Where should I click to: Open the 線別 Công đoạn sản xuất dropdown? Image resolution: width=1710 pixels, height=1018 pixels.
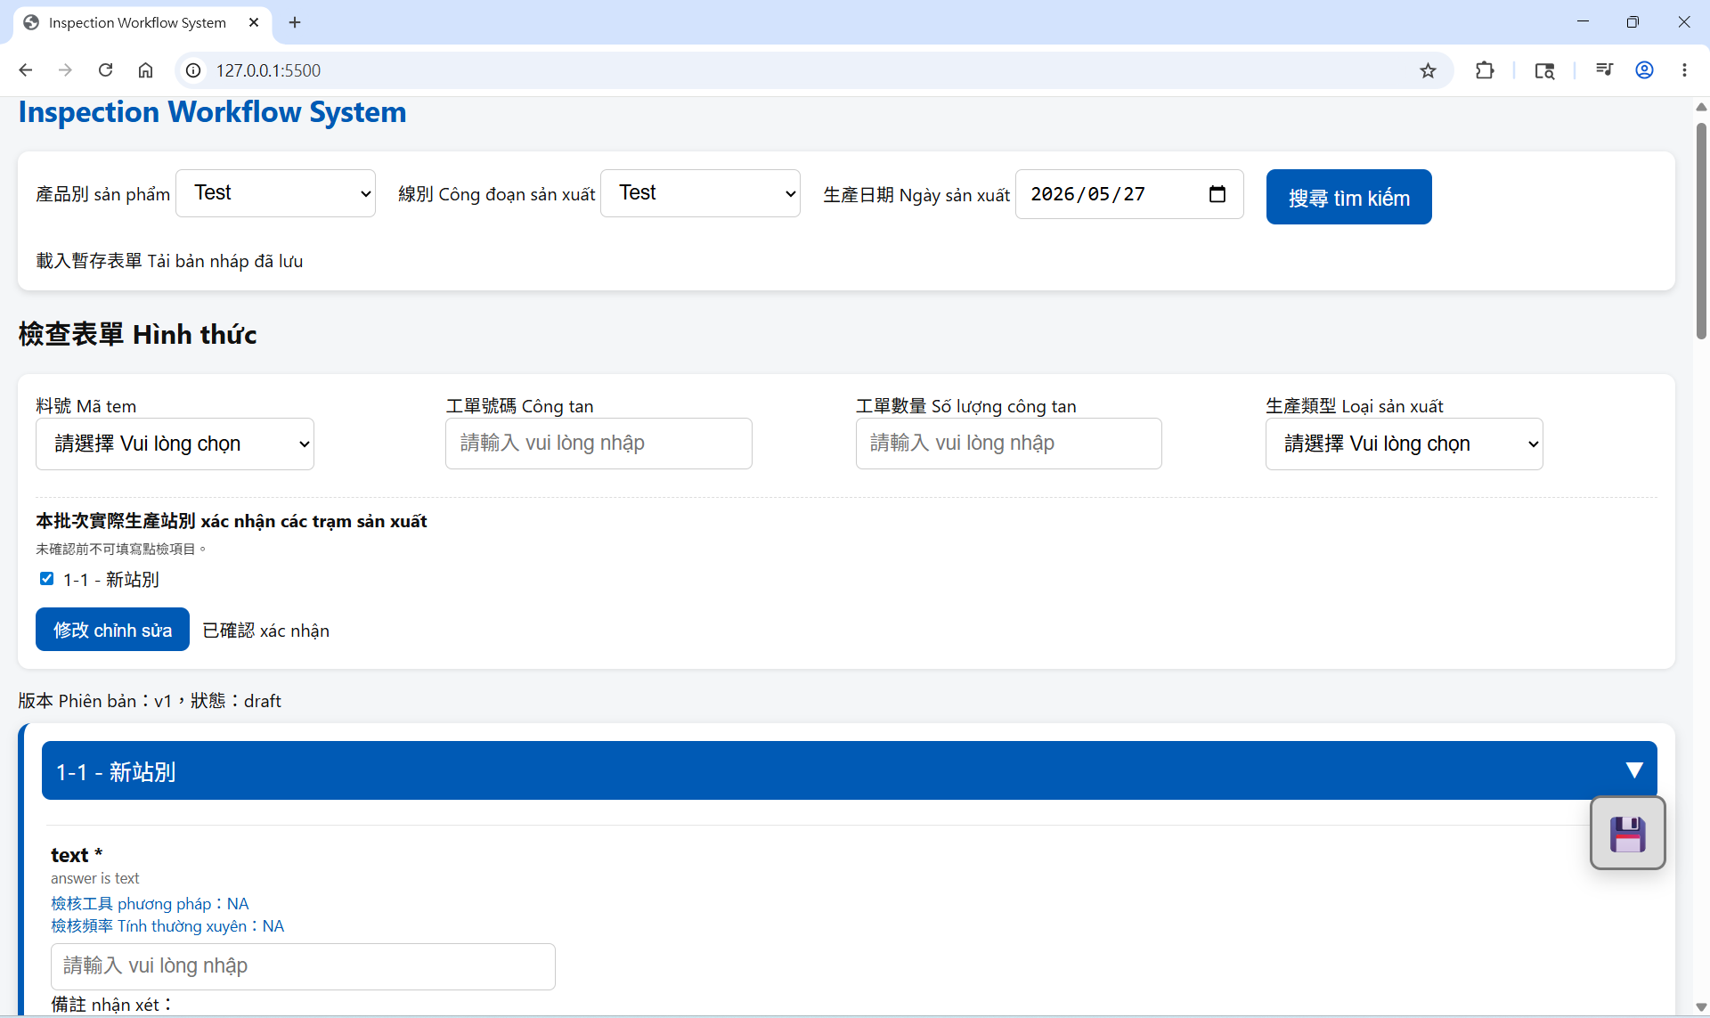(x=700, y=193)
